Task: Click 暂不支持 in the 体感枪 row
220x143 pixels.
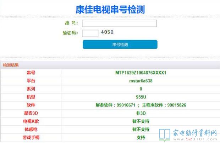Action: click(x=141, y=130)
